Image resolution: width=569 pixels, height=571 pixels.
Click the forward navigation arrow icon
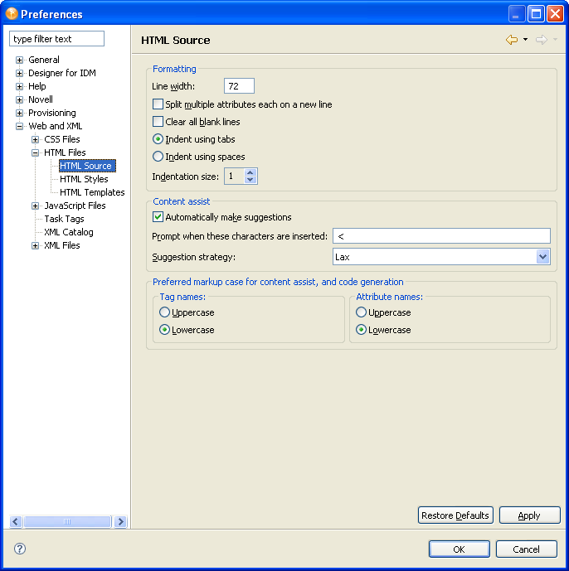point(542,40)
